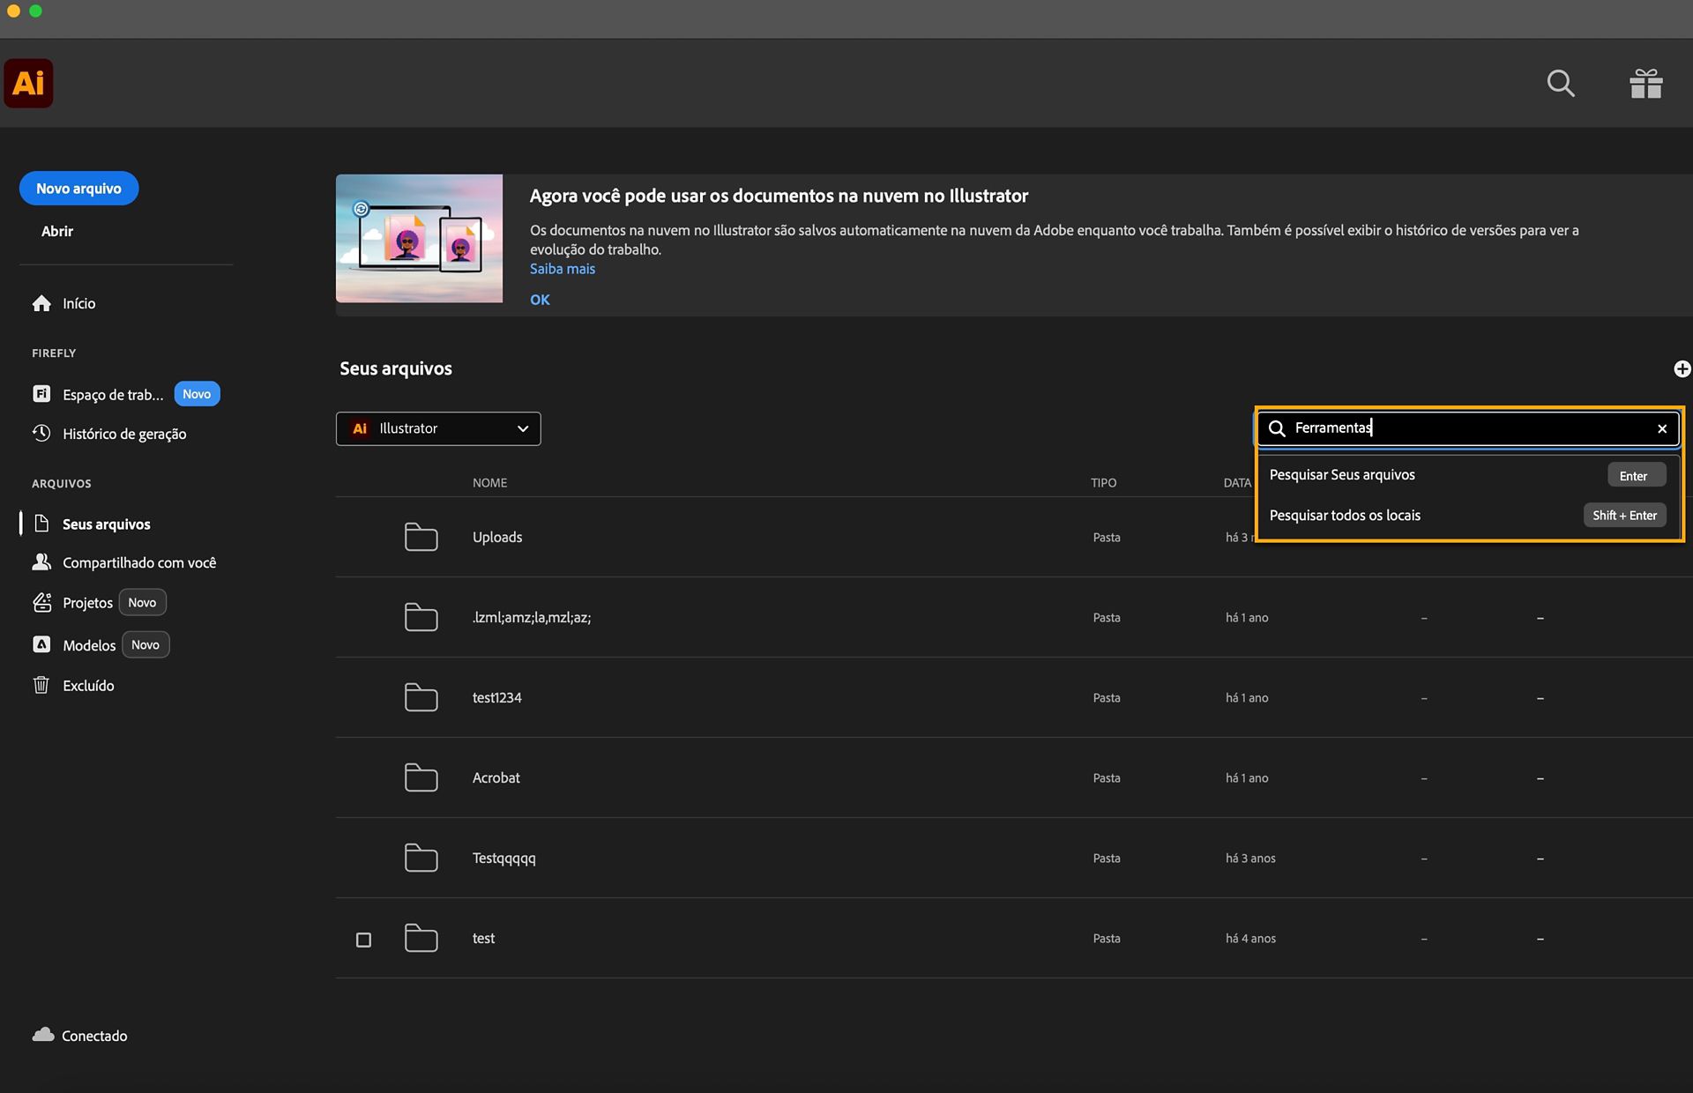Clear the Ferramentas search text
The width and height of the screenshot is (1693, 1093).
pos(1662,428)
